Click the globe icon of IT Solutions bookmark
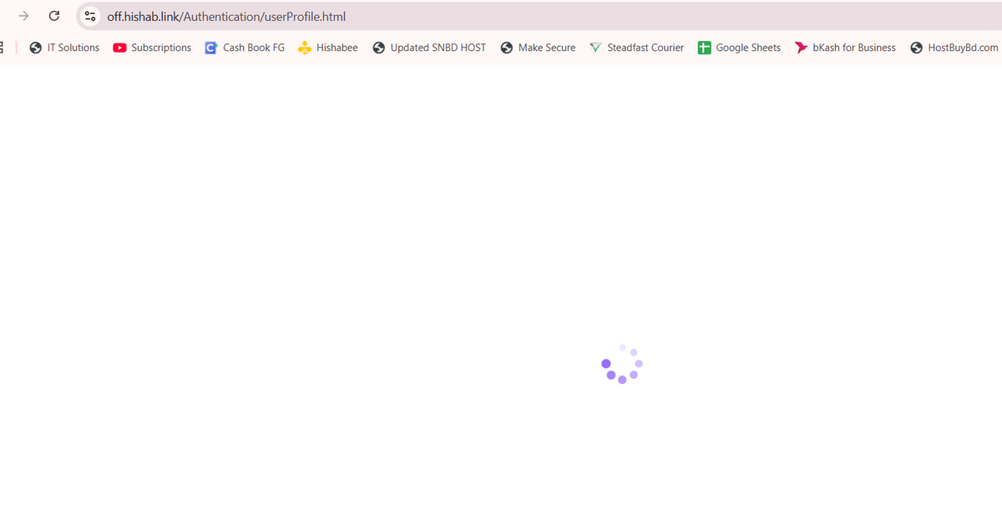Viewport: 1002px width, 525px height. [x=35, y=48]
